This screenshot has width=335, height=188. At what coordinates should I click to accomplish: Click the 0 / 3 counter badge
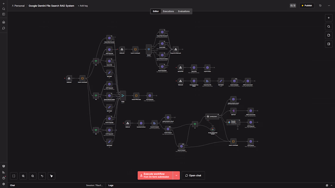click(x=293, y=5)
